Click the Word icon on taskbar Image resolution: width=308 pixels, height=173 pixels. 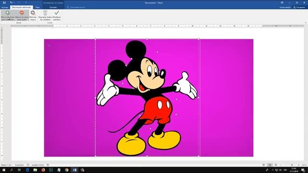coord(75,170)
